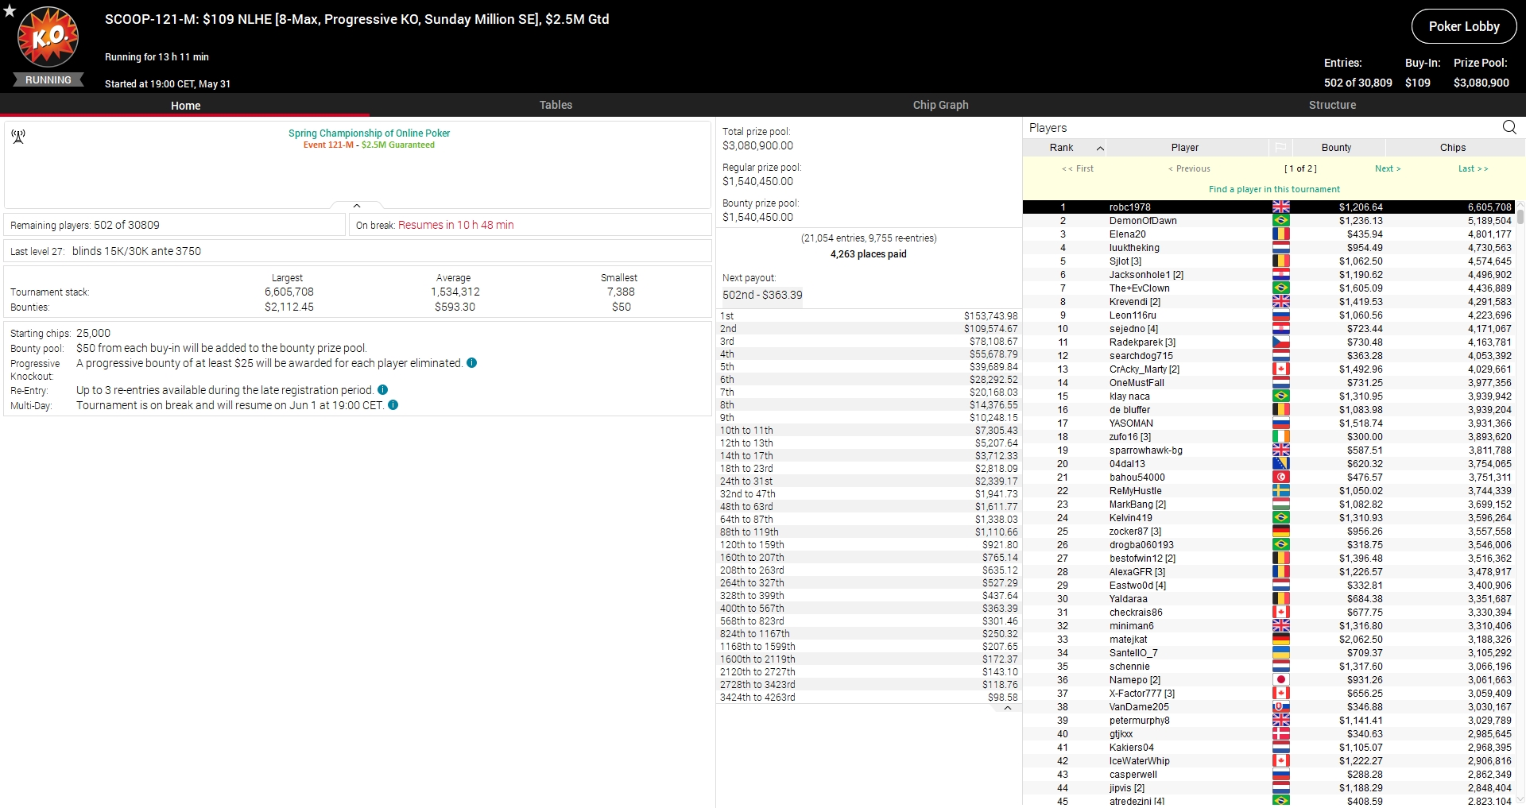
Task: Sort players by Player name column
Action: point(1185,148)
